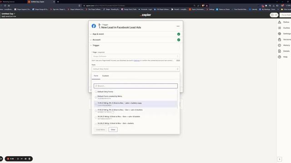The image size is (291, 163).
Task: Open a new browser tab with the plus button
Action: 58,2
